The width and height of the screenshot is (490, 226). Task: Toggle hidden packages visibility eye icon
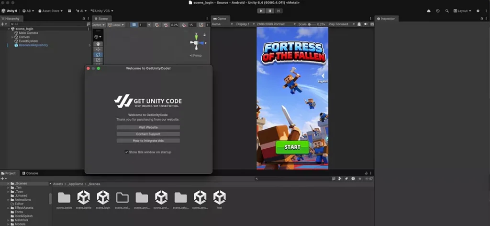click(x=369, y=179)
